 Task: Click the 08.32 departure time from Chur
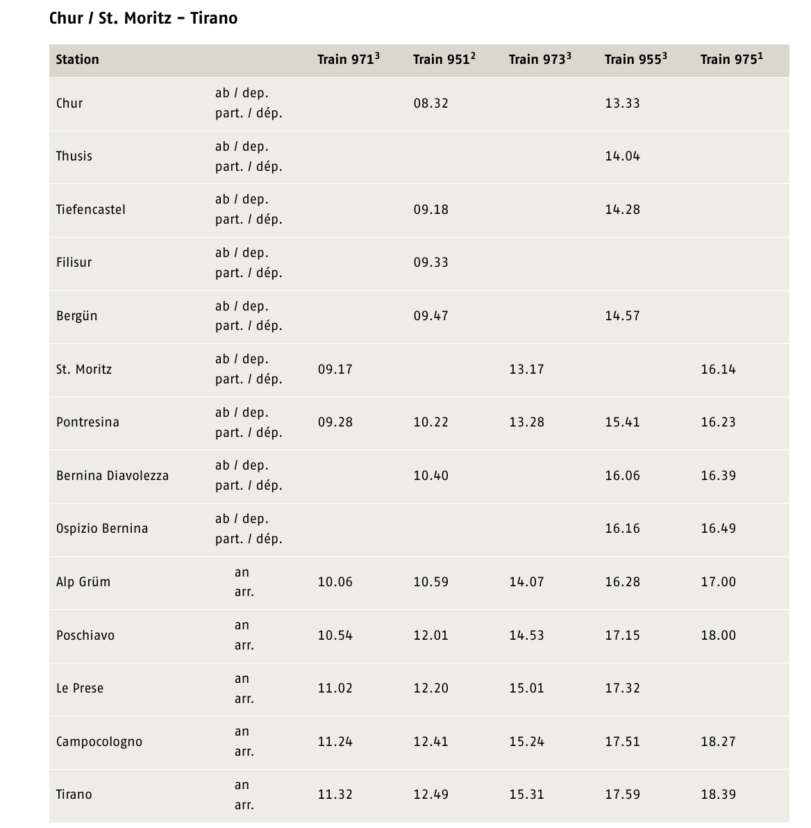pyautogui.click(x=430, y=103)
